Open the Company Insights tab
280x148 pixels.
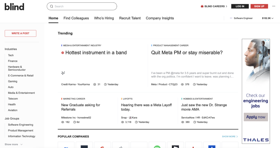click(x=160, y=18)
